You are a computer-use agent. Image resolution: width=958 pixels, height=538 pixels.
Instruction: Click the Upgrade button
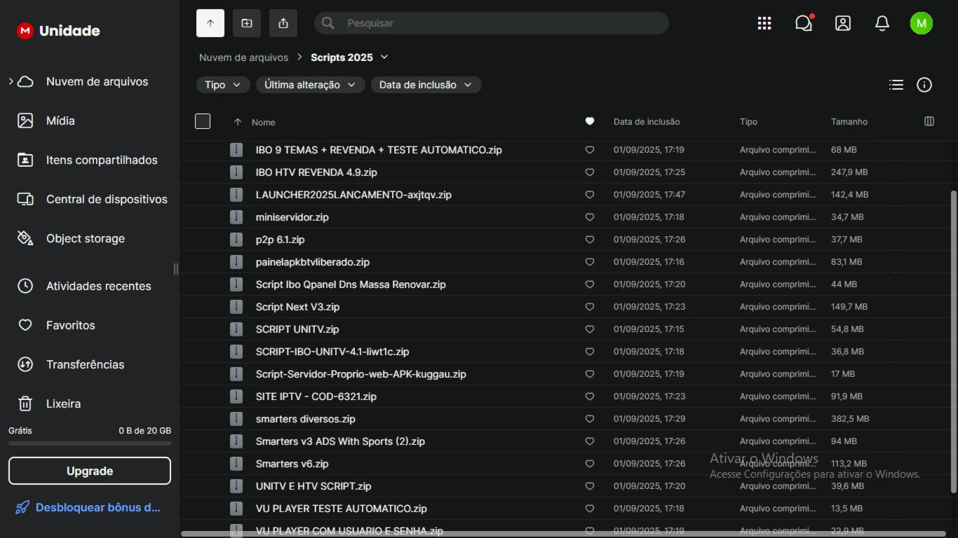click(x=90, y=471)
